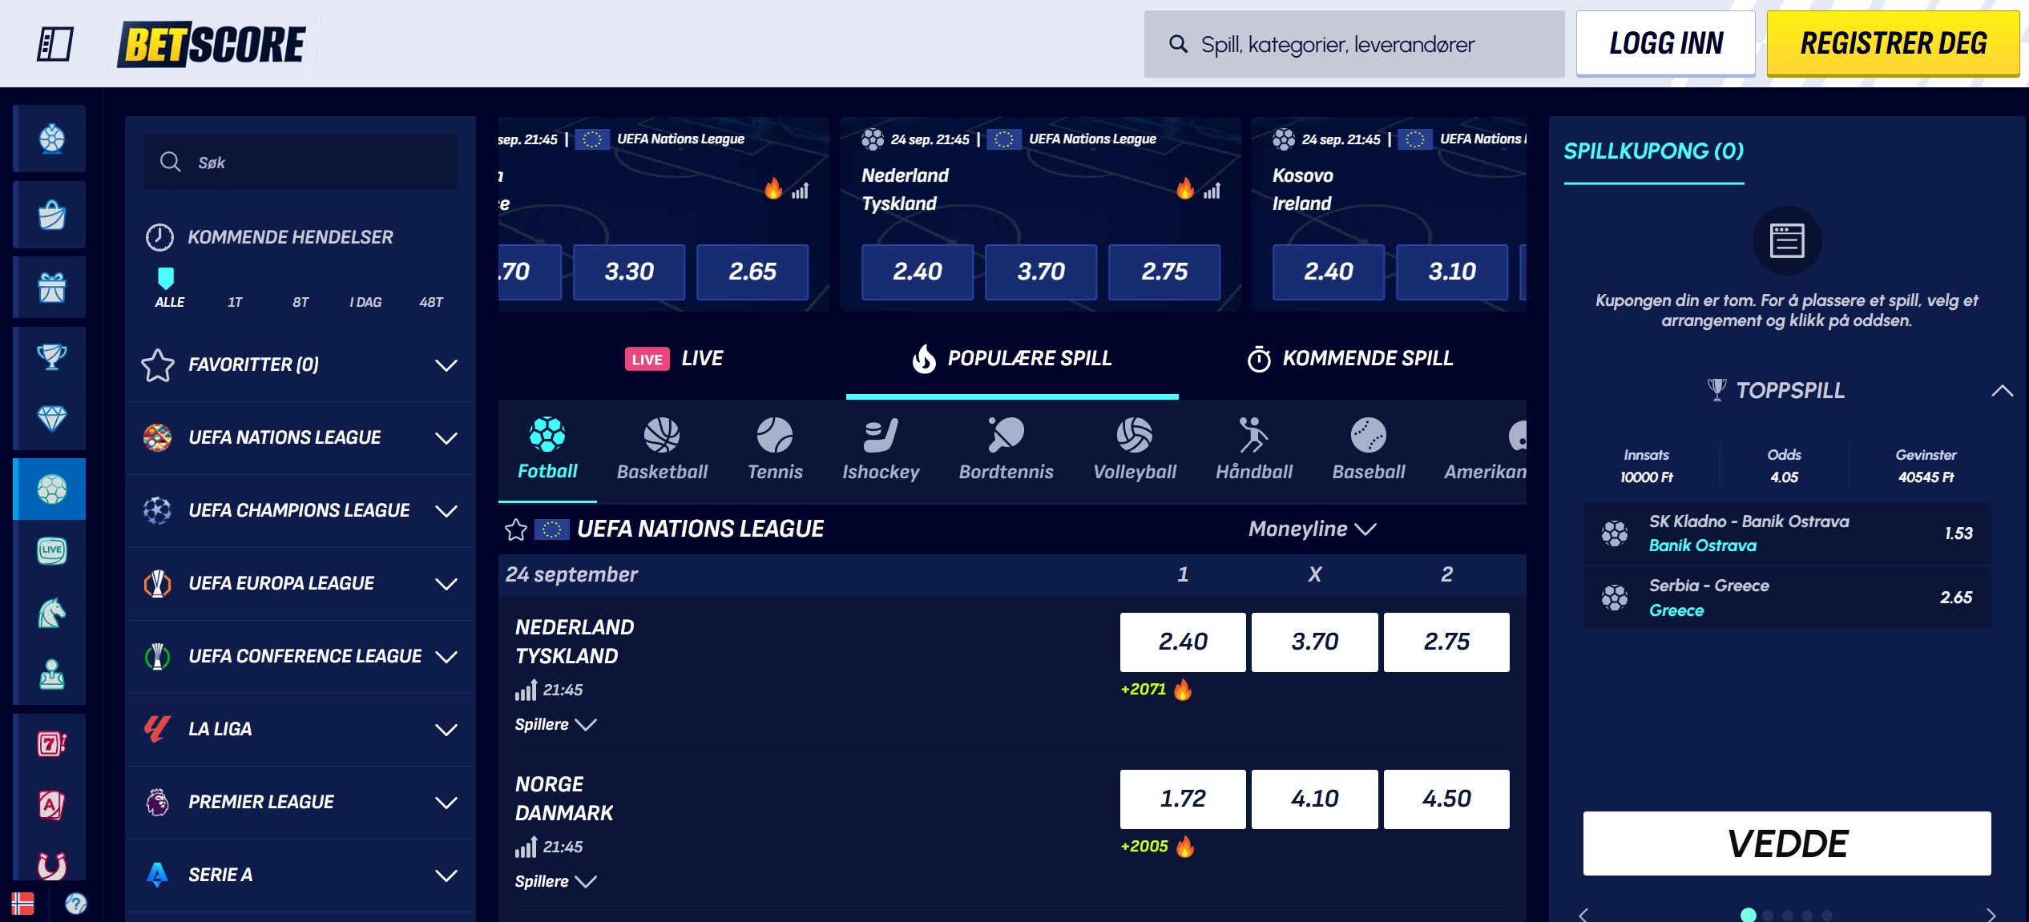
Task: Favorite UEFA Nations League with star icon
Action: click(x=516, y=529)
